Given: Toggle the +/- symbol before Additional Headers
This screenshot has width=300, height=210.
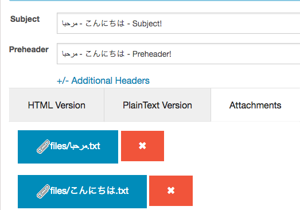Looking at the screenshot, I should 63,81.
